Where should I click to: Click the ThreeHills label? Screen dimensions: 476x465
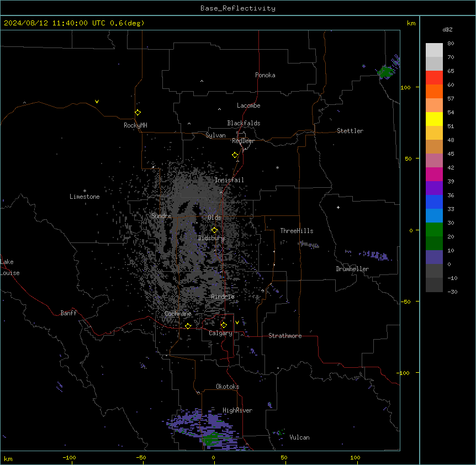click(x=297, y=231)
